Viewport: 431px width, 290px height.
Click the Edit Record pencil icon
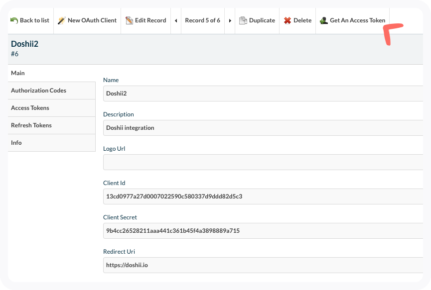(129, 20)
